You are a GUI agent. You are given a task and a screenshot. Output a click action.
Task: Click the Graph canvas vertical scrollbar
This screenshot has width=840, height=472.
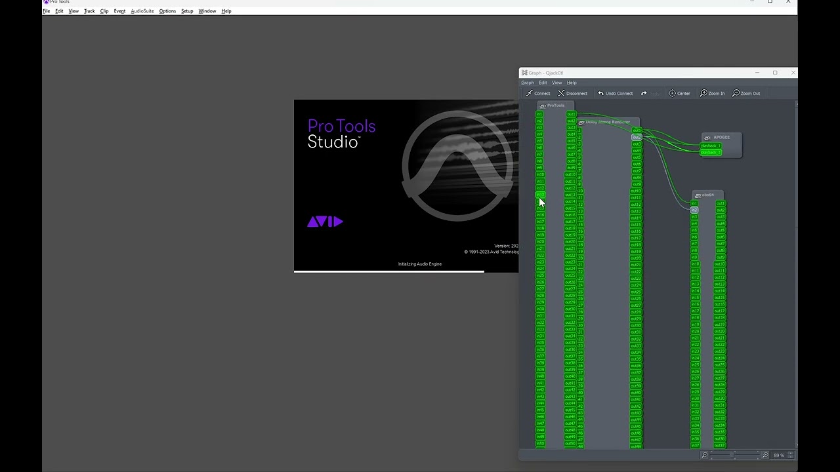(x=797, y=275)
